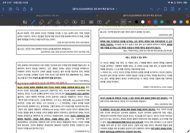Open the Elements sticker star tool
The image size is (190, 133).
74,22
